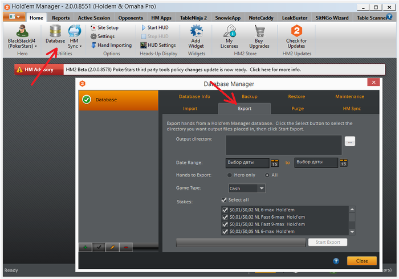Switch to Active Session tab
399x279 pixels.
pyautogui.click(x=94, y=18)
